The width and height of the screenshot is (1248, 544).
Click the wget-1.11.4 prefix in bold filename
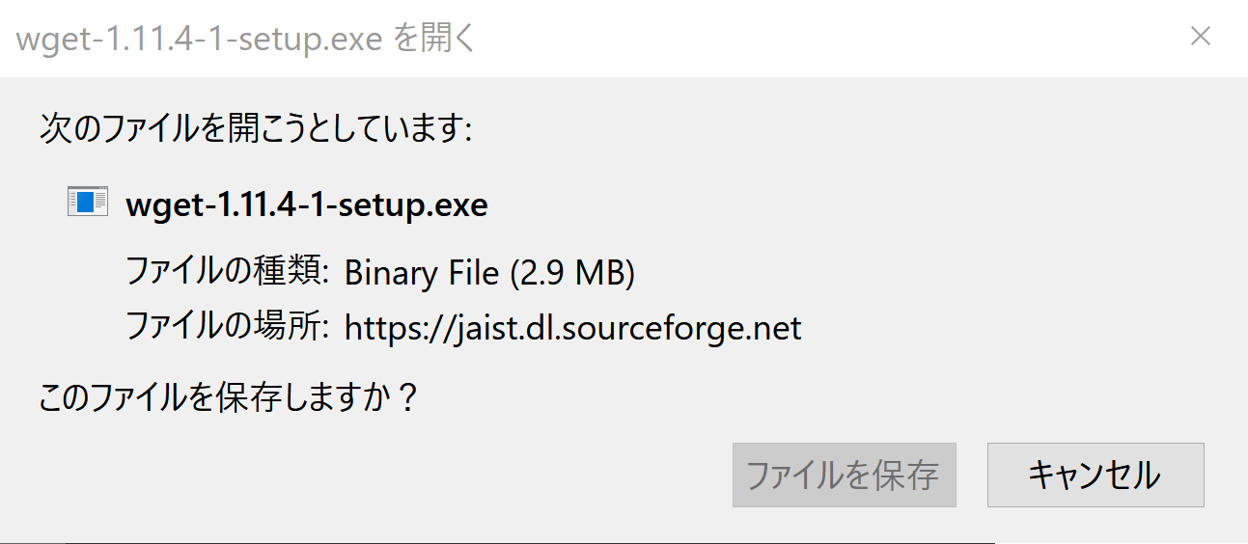(208, 205)
